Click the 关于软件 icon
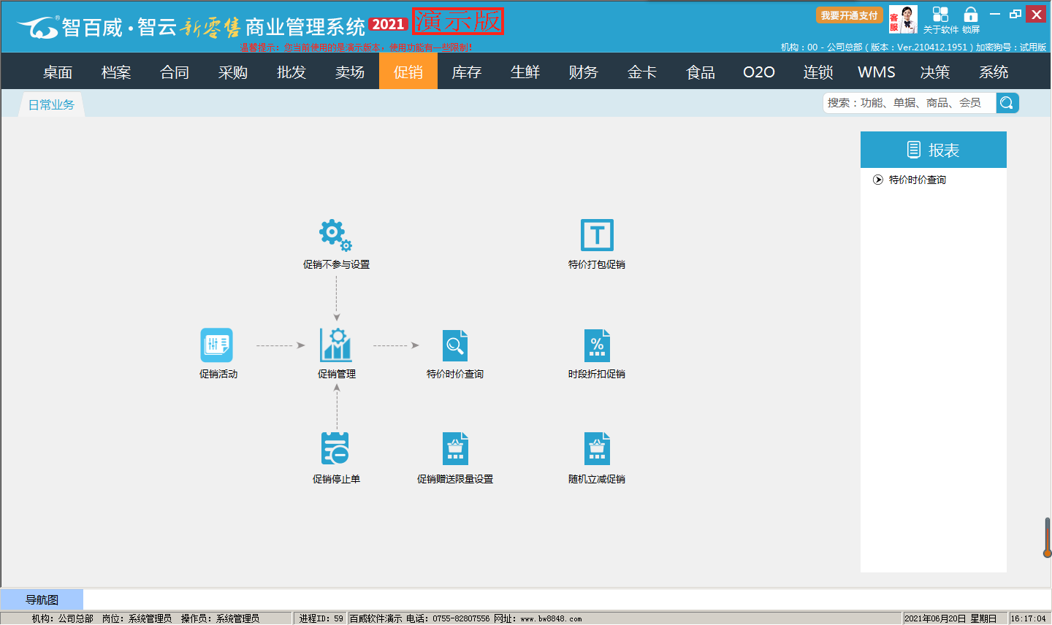 940,20
